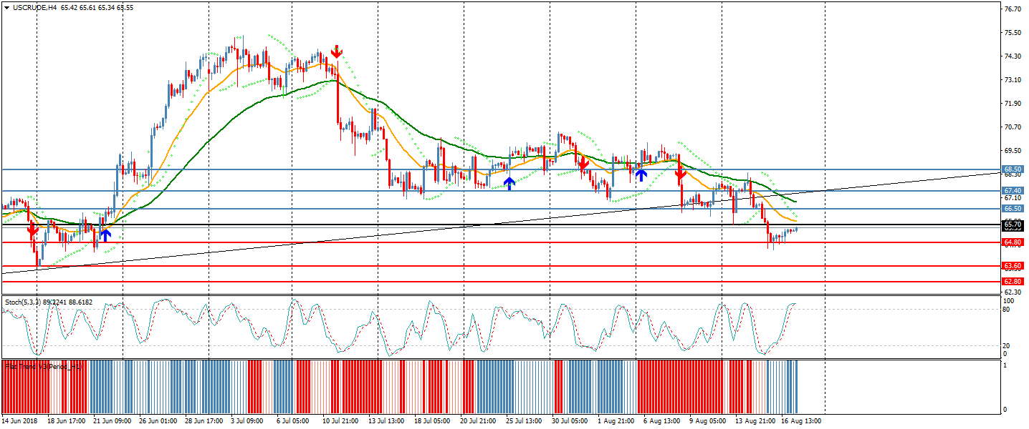Click the 66.50 blue price tag
The image size is (1029, 429).
(1012, 209)
